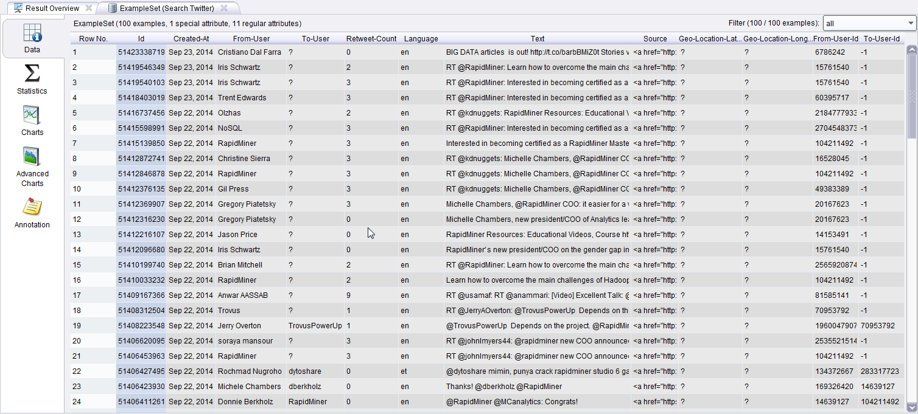This screenshot has width=918, height=414.
Task: Select row 19 by Jerry Overton
Action: pos(239,326)
